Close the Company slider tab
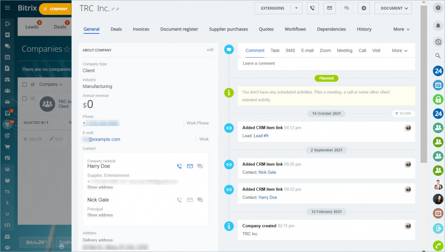Viewport: 445px width, 252px height. click(45, 9)
